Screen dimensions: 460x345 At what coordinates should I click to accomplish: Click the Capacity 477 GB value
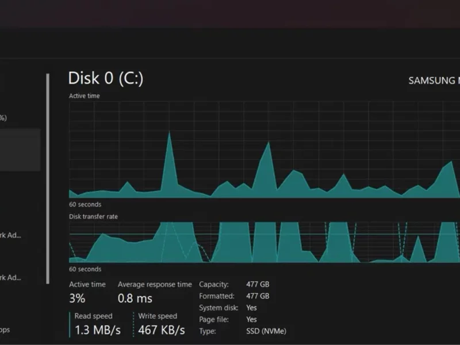tap(257, 285)
